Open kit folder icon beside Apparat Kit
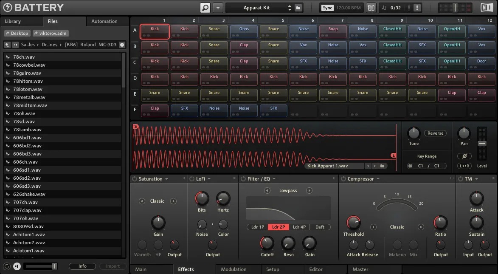The width and height of the screenshot is (498, 274). [x=298, y=8]
